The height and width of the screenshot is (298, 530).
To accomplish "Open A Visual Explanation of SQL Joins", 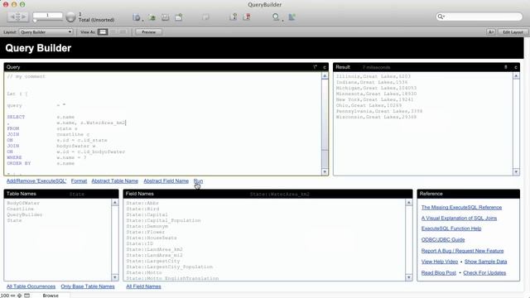I will tap(459, 219).
